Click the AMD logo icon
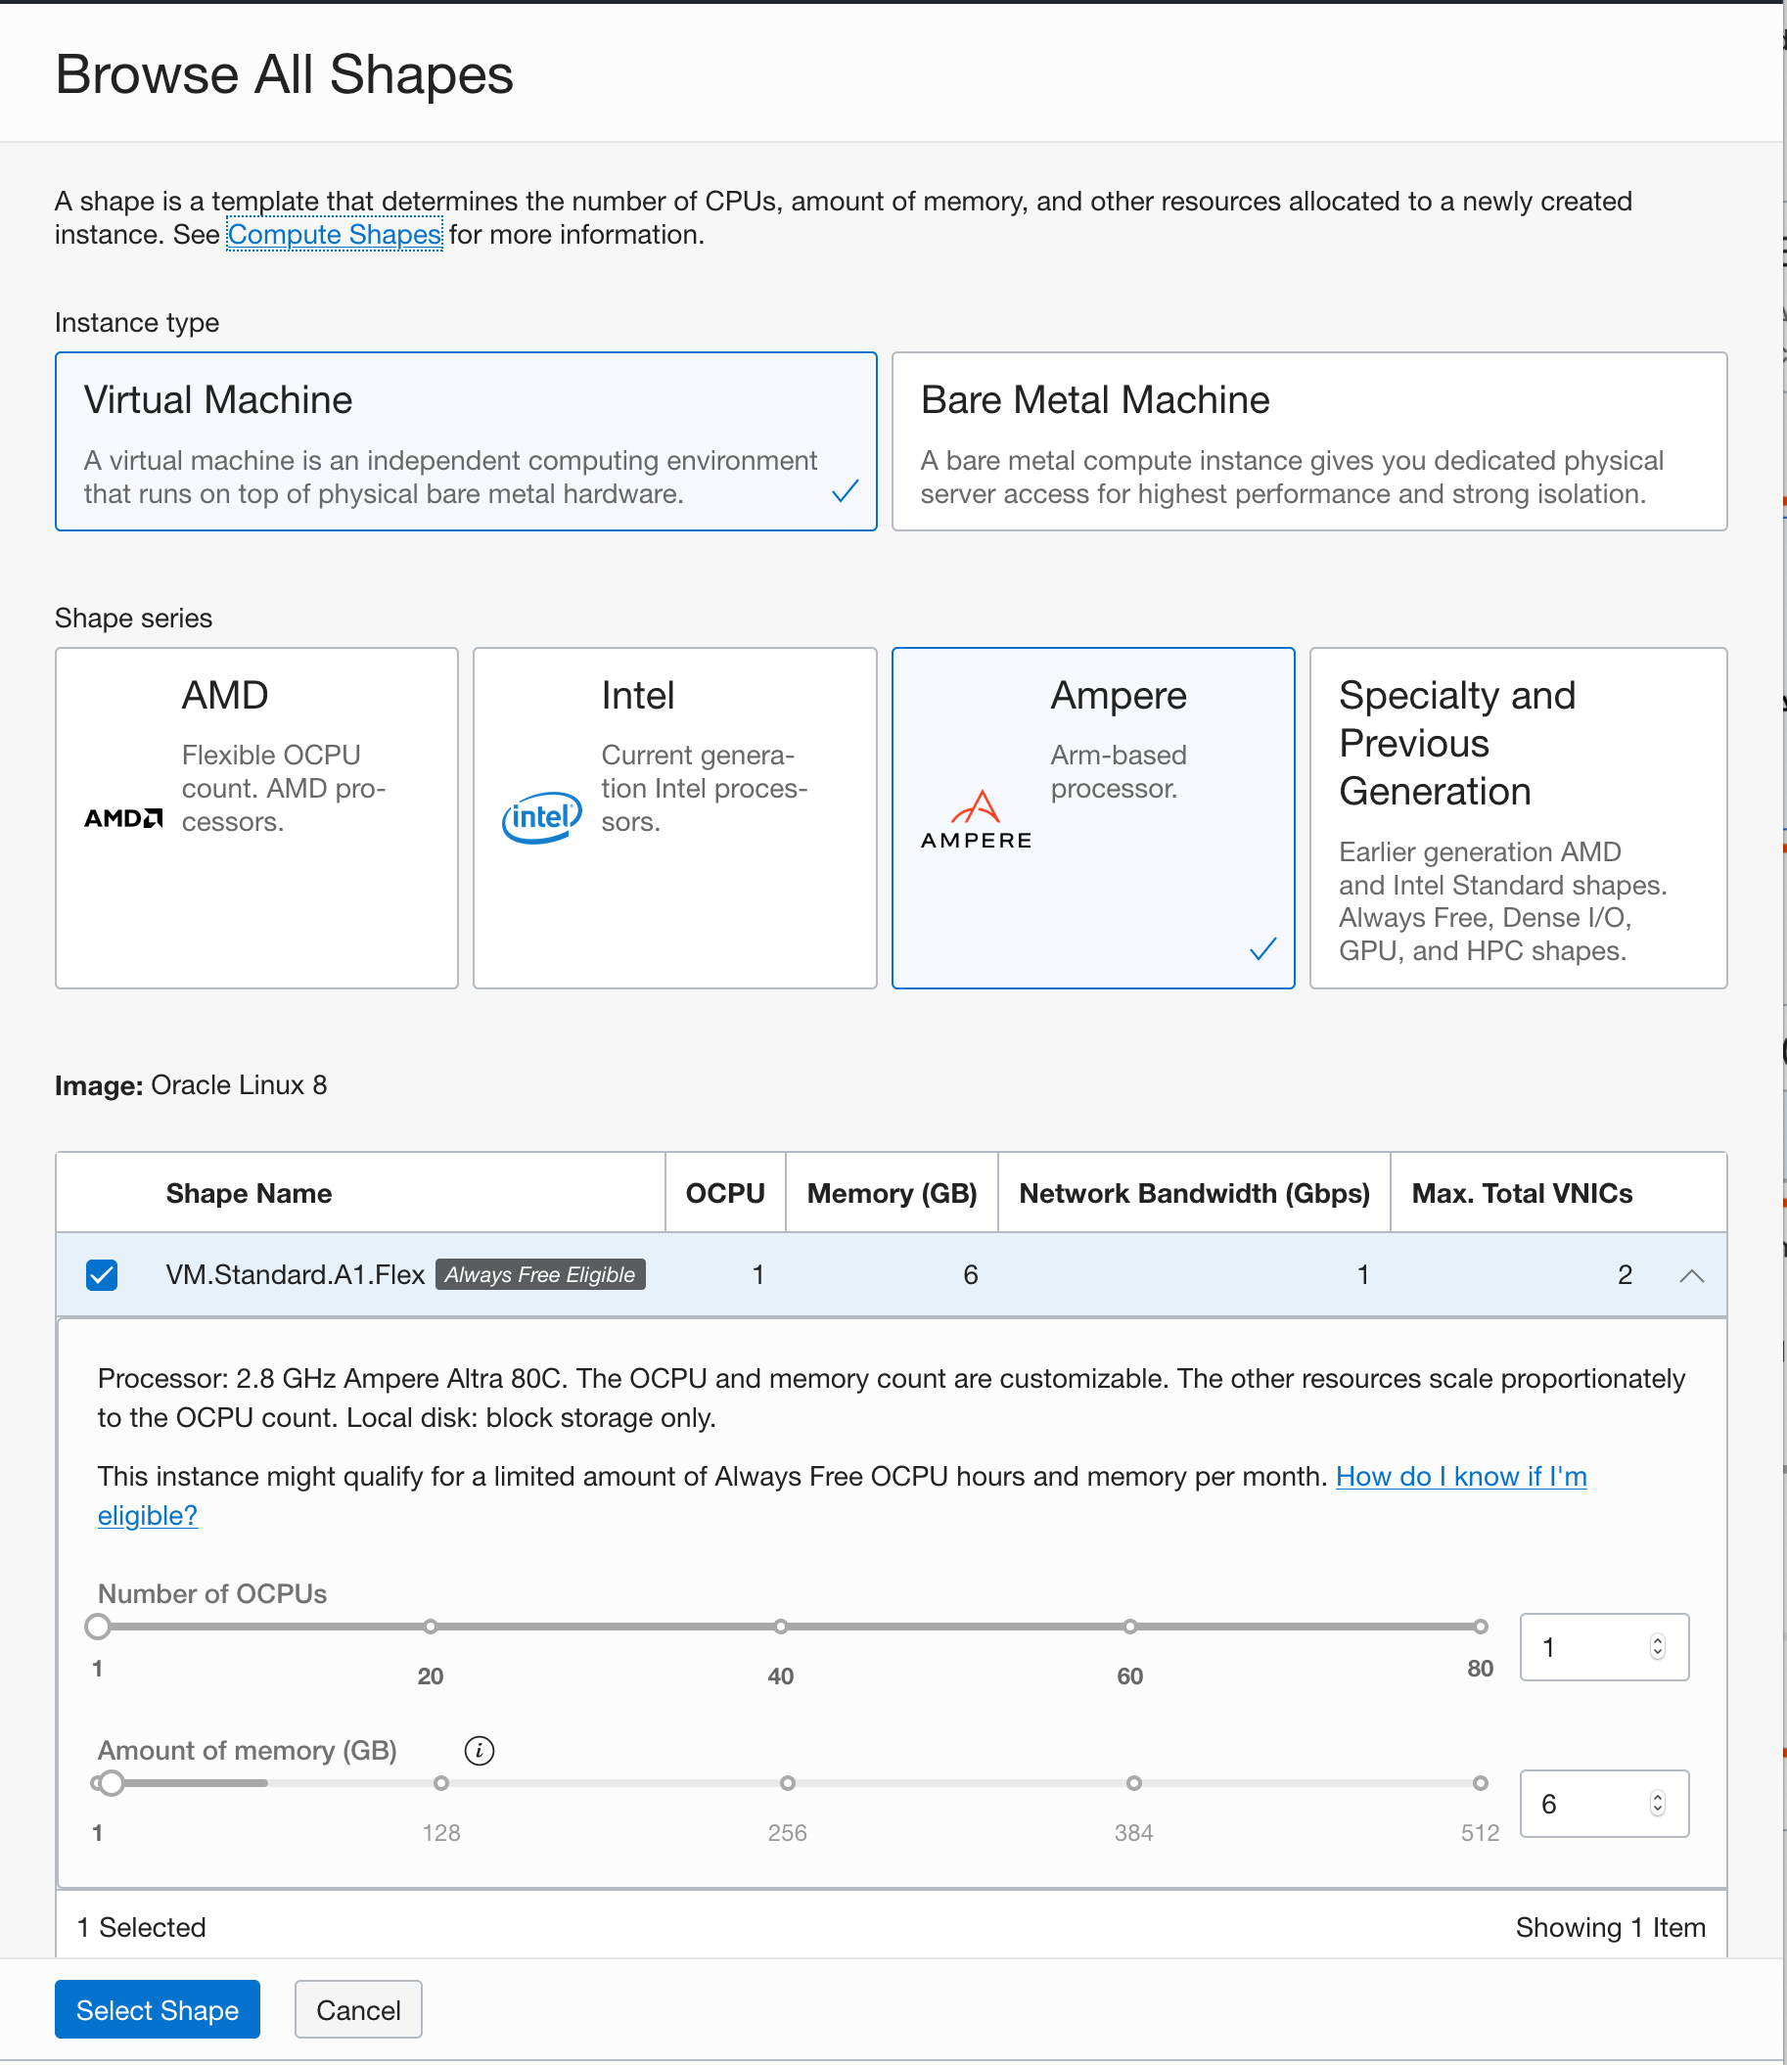Screen dimensions: 1787x2065 coord(121,817)
